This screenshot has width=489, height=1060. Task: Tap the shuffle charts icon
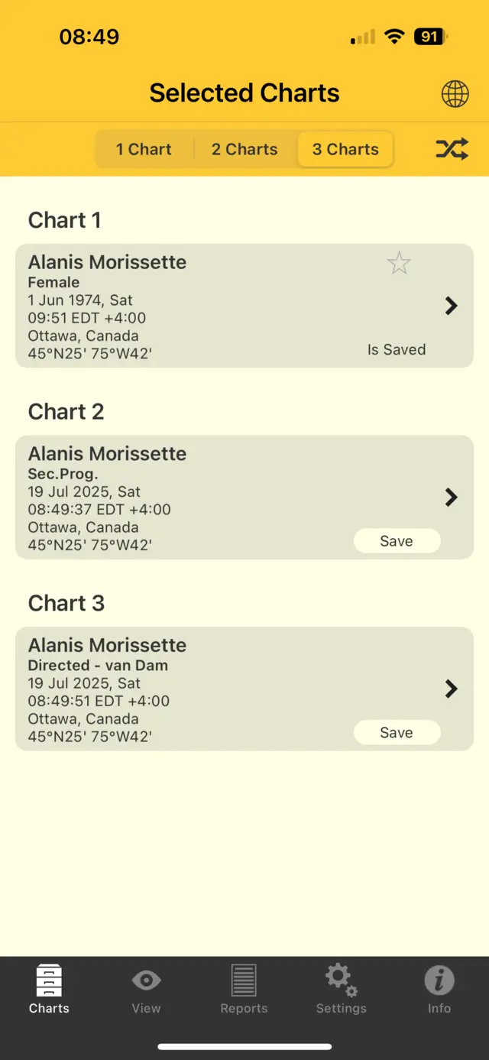click(x=452, y=149)
